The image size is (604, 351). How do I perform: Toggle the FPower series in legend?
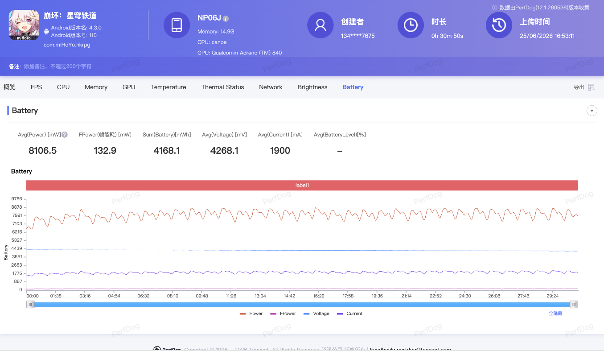click(x=283, y=314)
